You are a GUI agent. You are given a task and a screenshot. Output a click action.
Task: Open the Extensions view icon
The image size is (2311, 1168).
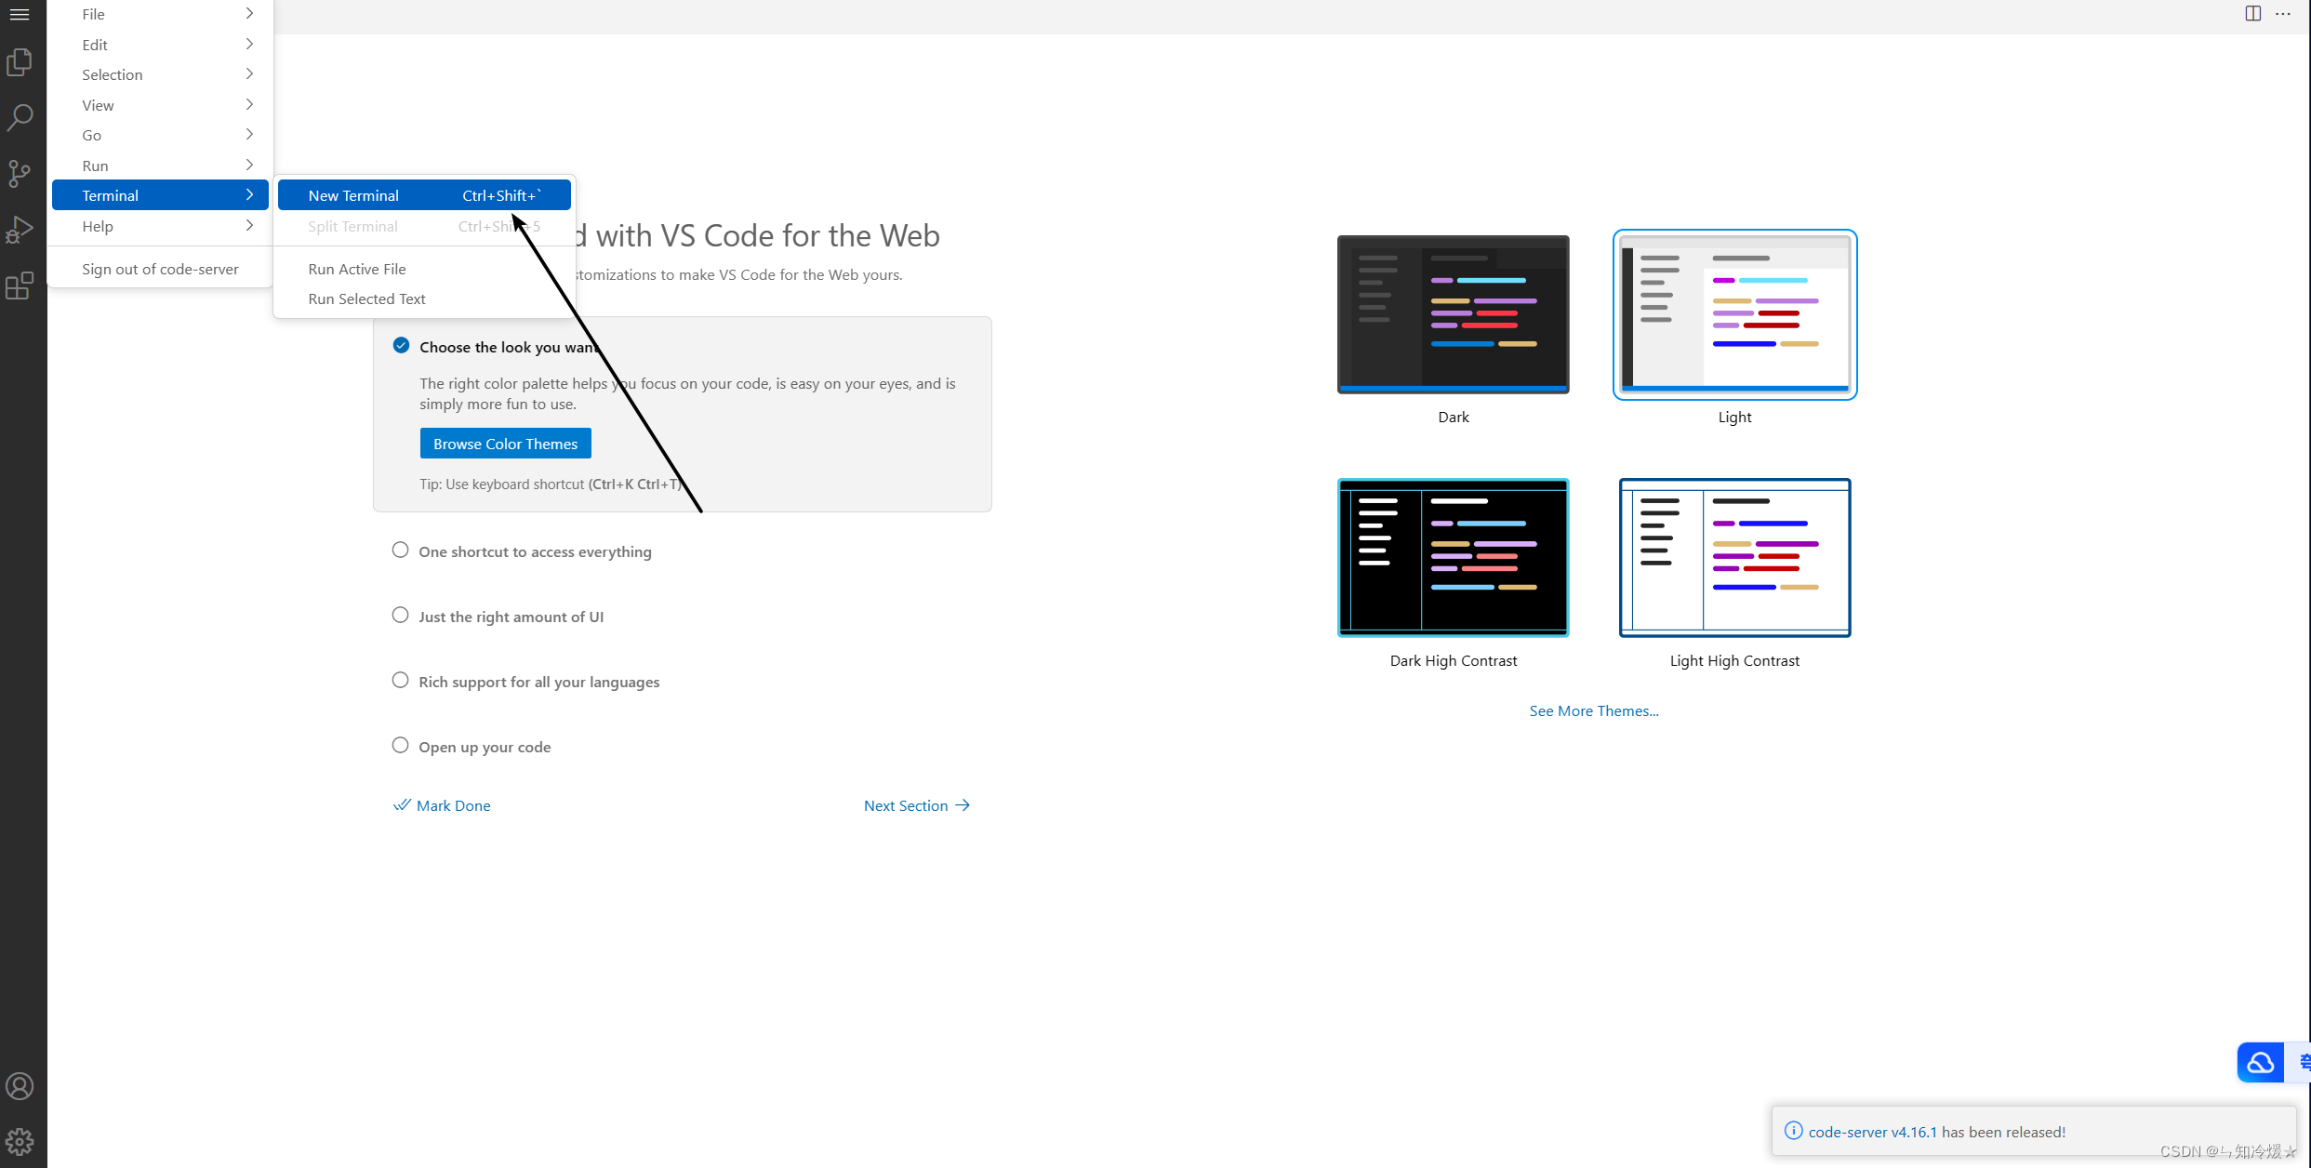[20, 285]
